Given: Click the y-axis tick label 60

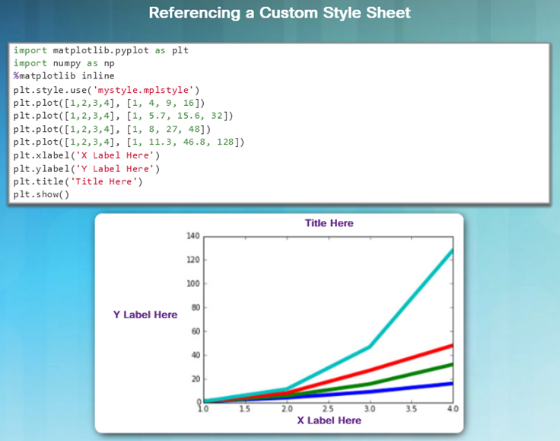Looking at the screenshot, I should click(x=196, y=331).
